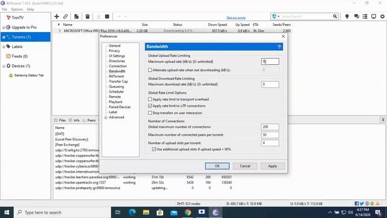Select Connection in preferences tree

(118, 66)
